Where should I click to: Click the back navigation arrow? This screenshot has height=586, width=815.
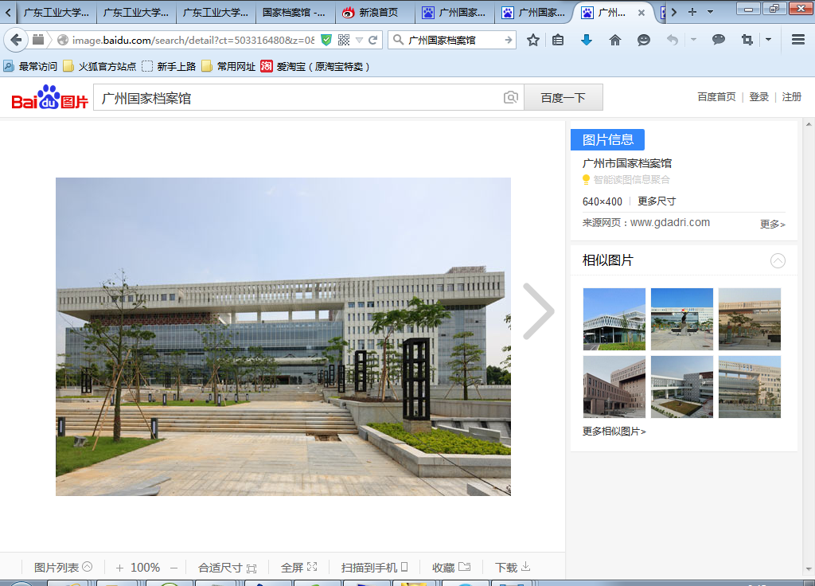(x=16, y=40)
